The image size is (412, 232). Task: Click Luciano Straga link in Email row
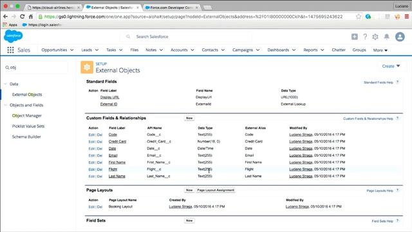(x=301, y=155)
